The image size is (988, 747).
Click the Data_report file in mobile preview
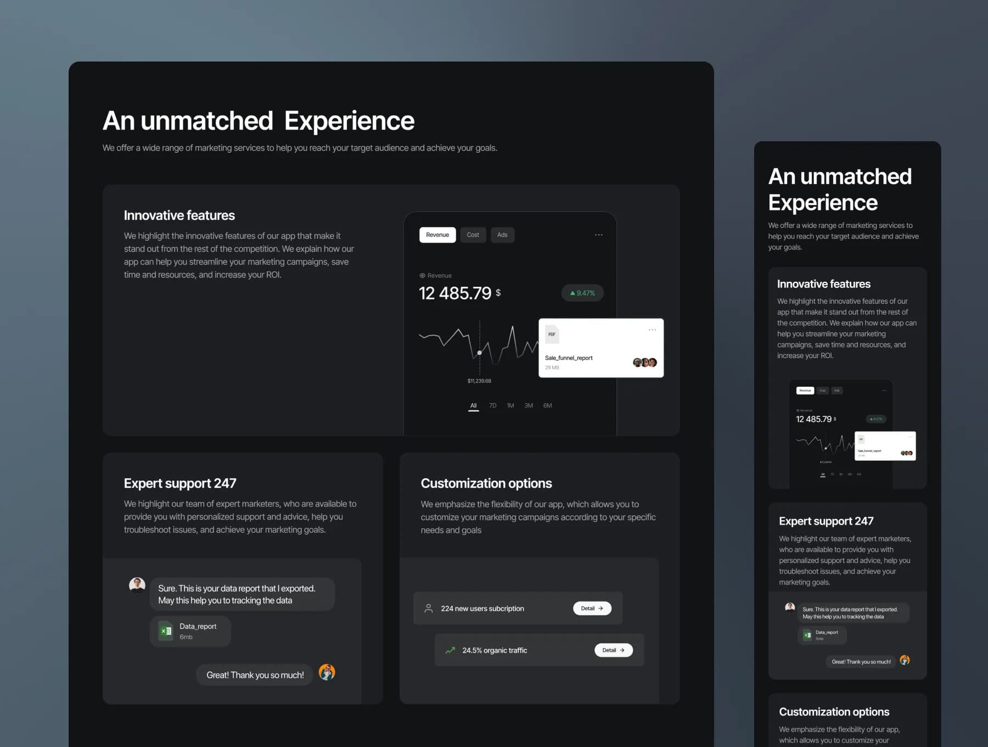point(822,635)
